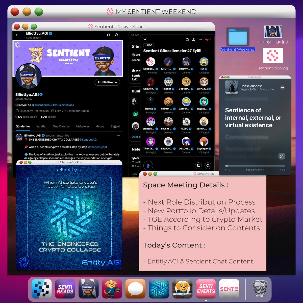Open the dog mascot app in dock

coord(112,289)
